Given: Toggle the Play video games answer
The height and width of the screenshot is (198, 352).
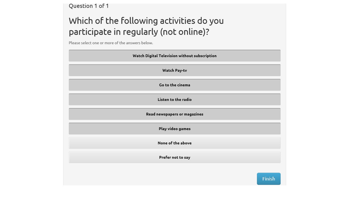Looking at the screenshot, I should [174, 129].
